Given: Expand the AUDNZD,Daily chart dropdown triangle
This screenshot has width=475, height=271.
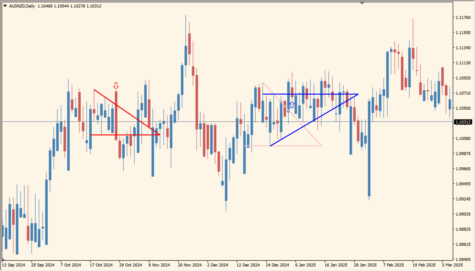Looking at the screenshot, I should 5,6.
